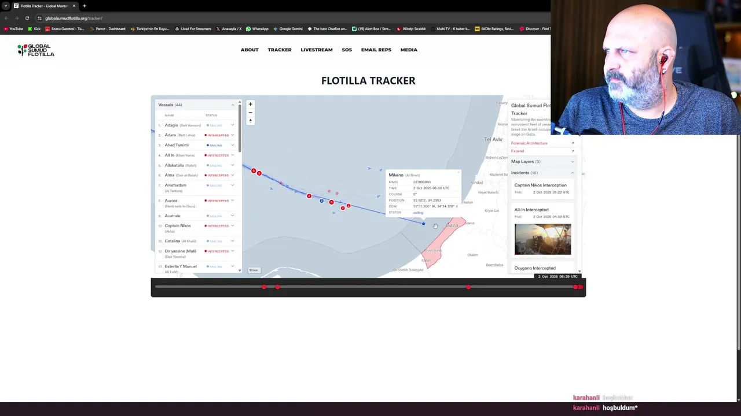Select the Estrella Y Manuel vessel name

181,266
